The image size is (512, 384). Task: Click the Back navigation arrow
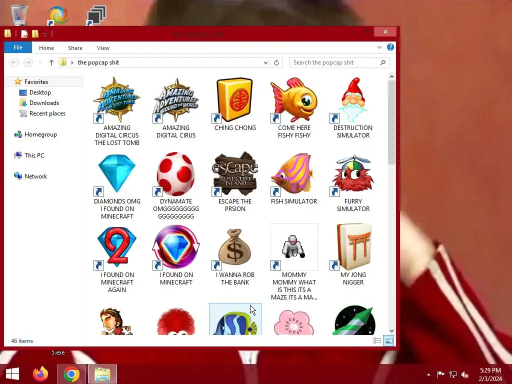(x=13, y=62)
